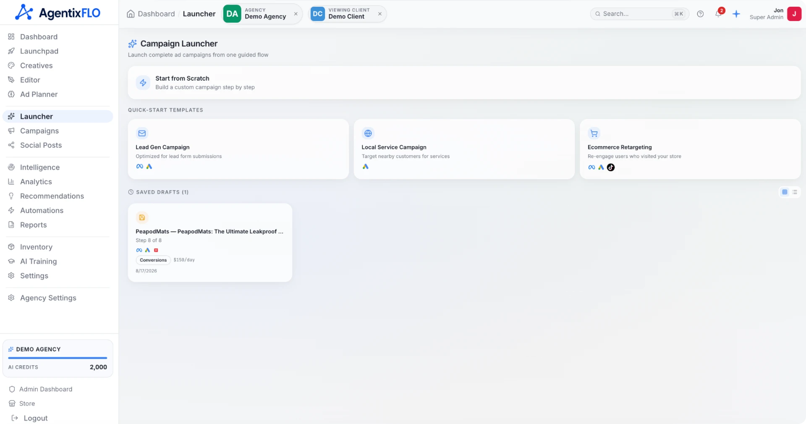Close the Demo Agency chip
Image resolution: width=806 pixels, height=424 pixels.
tap(296, 14)
